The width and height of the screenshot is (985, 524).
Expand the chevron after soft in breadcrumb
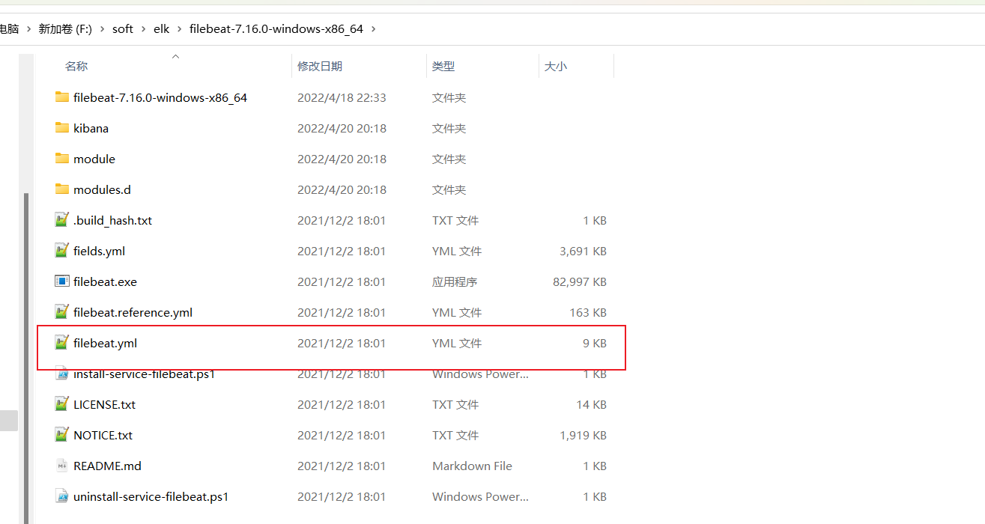(143, 28)
